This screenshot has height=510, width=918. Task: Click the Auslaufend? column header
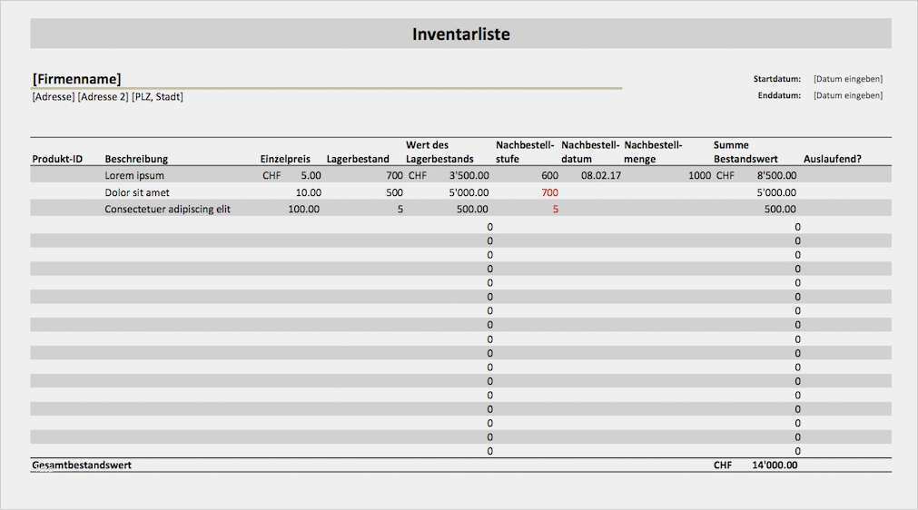point(832,159)
